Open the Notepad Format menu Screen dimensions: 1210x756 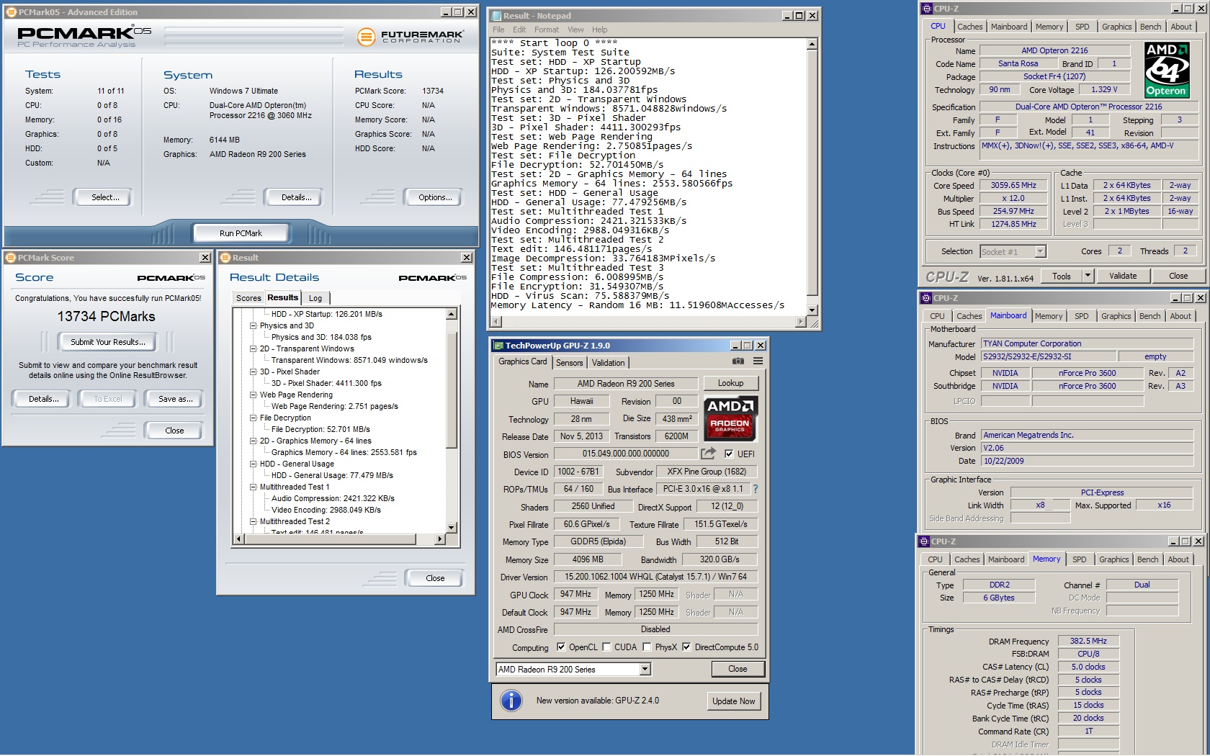point(546,30)
